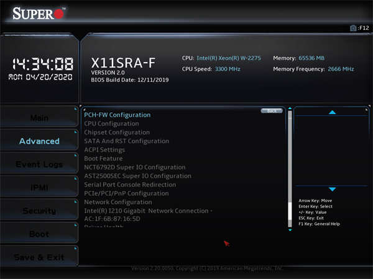This screenshot has width=373, height=279.
Task: Select AST2500SEC Super IO Configuration
Action: tap(138, 176)
